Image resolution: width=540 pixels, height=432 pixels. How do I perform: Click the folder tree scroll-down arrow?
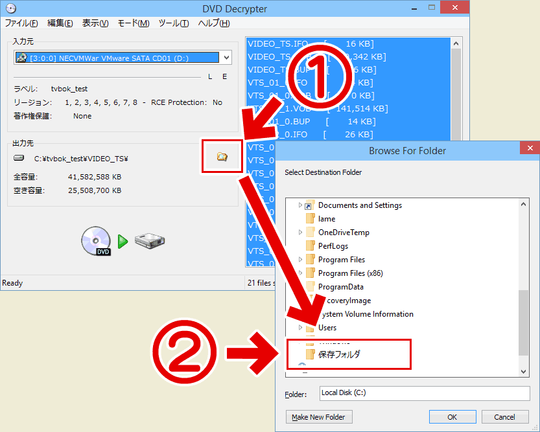[524, 372]
